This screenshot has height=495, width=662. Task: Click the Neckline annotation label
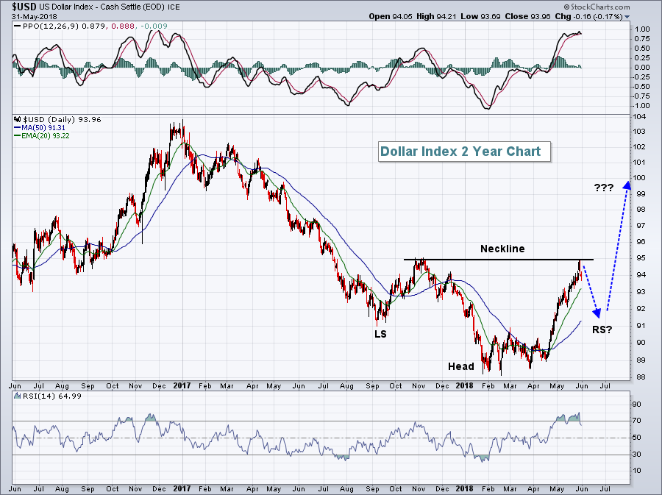coord(502,249)
